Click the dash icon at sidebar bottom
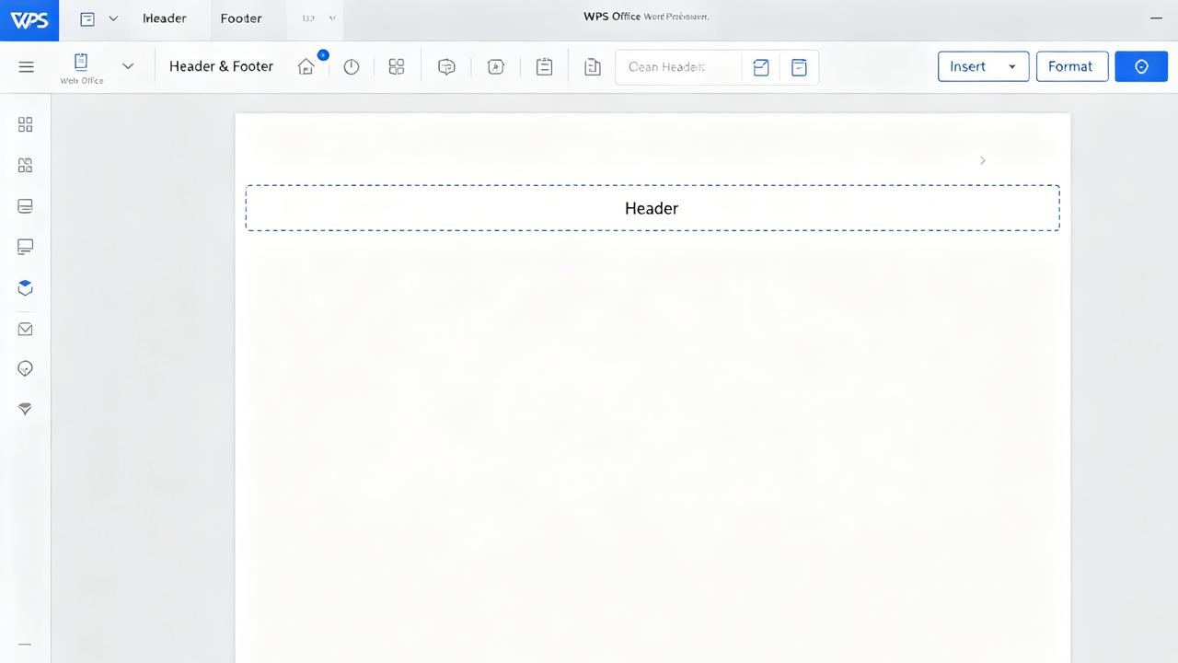This screenshot has width=1178, height=663. point(26,645)
